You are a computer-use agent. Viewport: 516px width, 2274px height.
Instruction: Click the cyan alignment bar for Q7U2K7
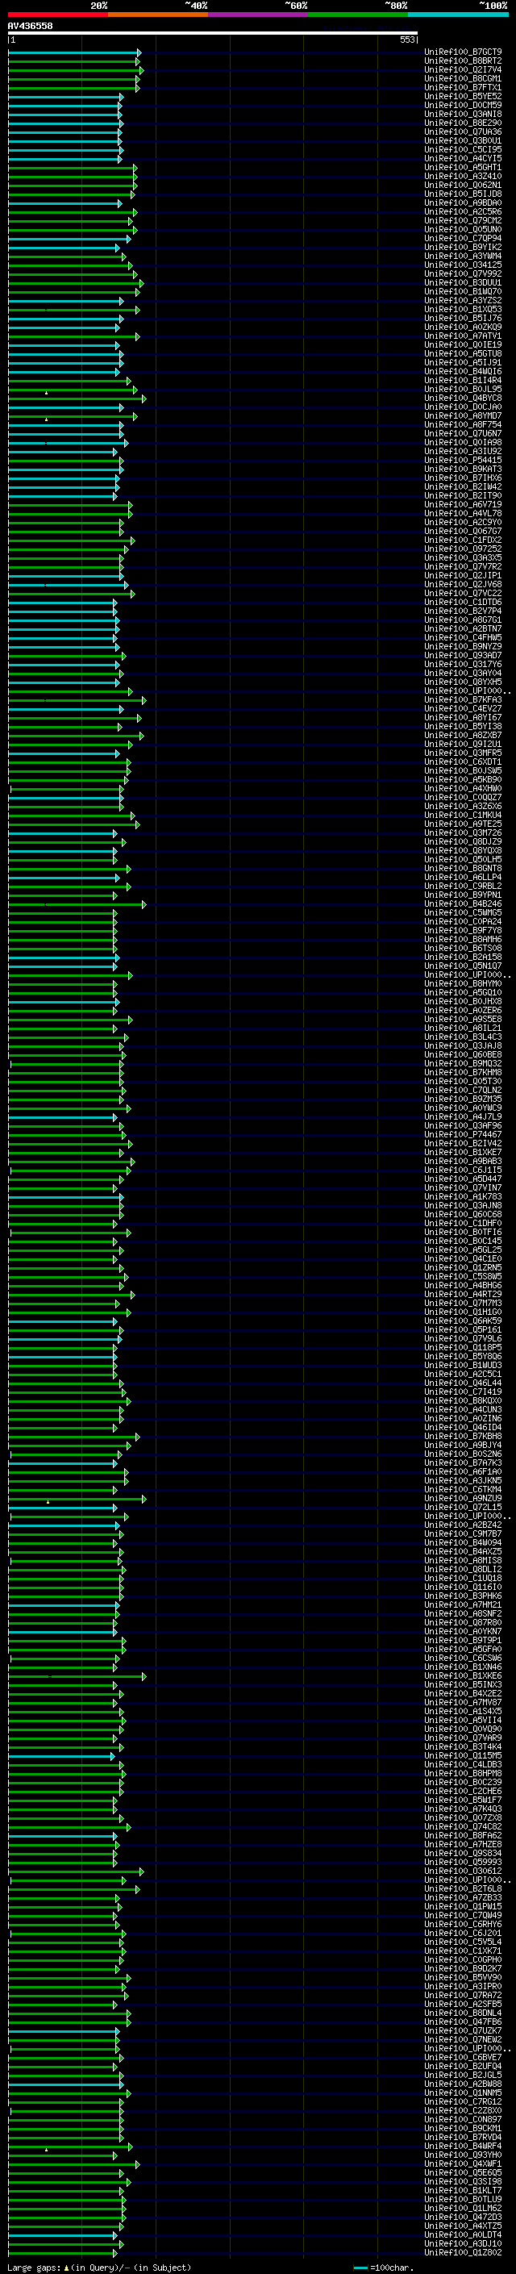pyautogui.click(x=64, y=2030)
